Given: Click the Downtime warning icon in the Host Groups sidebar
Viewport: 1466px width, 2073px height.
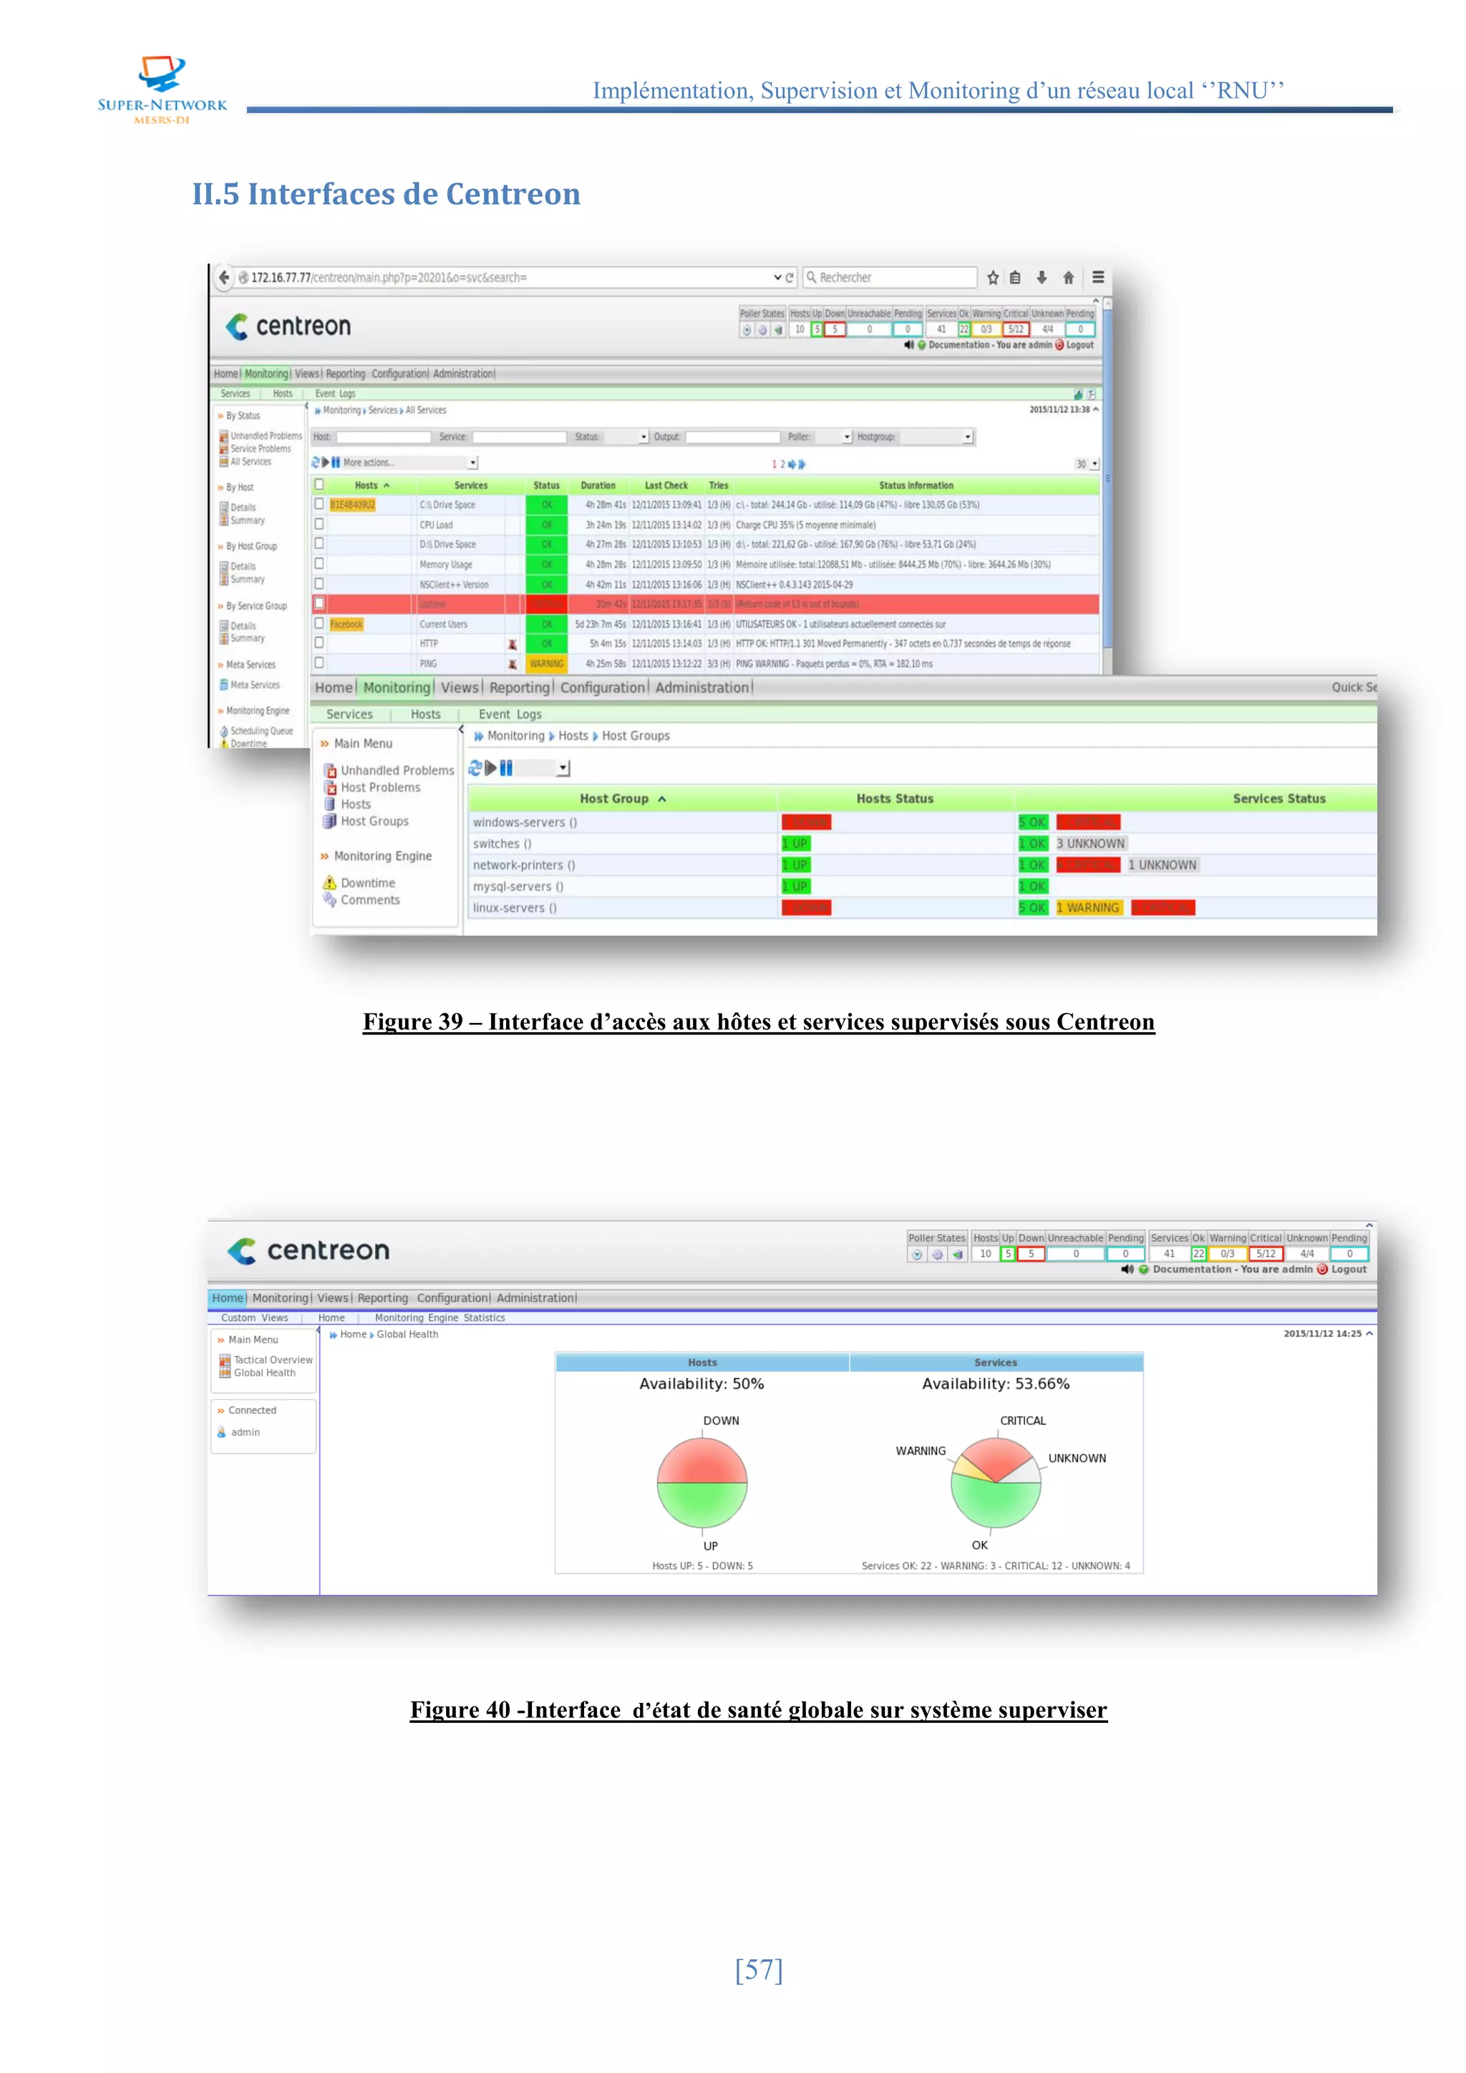Looking at the screenshot, I should coord(329,883).
